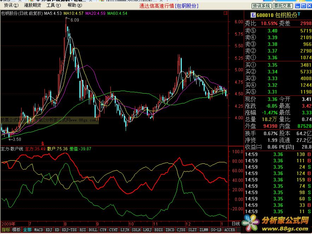The height and width of the screenshot is (234, 312).
Task: Select the BDZX indicator tab
Action: [158, 230]
